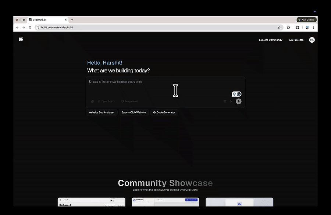Open the Explore Community link

tap(271, 40)
